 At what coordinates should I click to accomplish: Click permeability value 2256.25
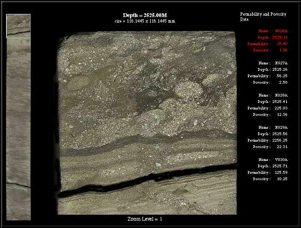pos(280,140)
